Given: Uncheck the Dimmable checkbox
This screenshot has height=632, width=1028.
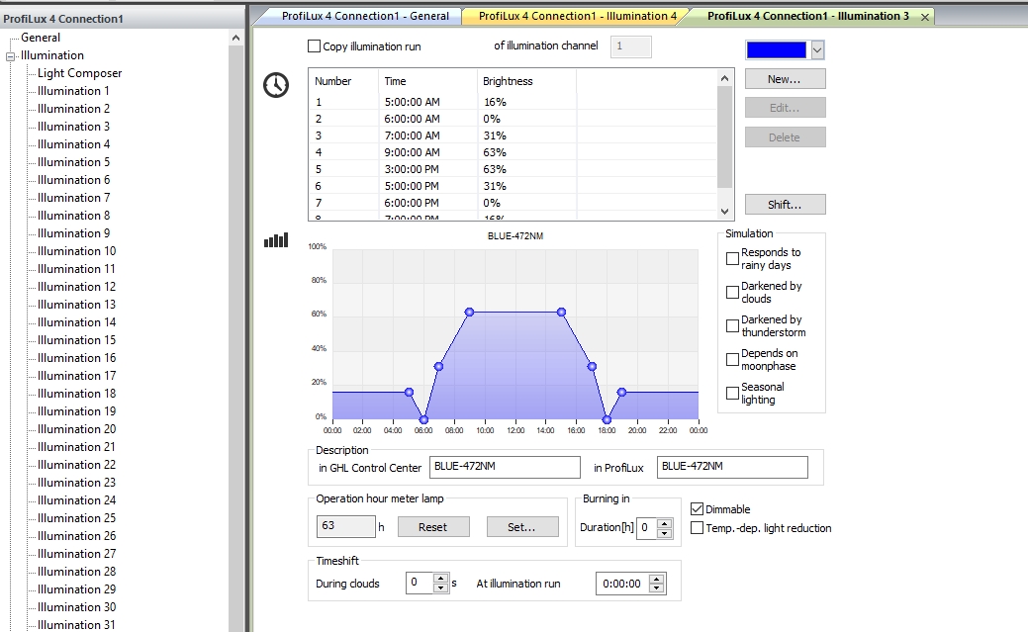Looking at the screenshot, I should pyautogui.click(x=697, y=508).
